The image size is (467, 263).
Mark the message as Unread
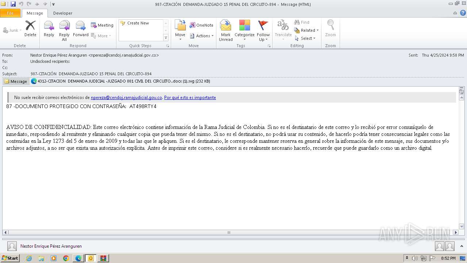click(x=226, y=31)
